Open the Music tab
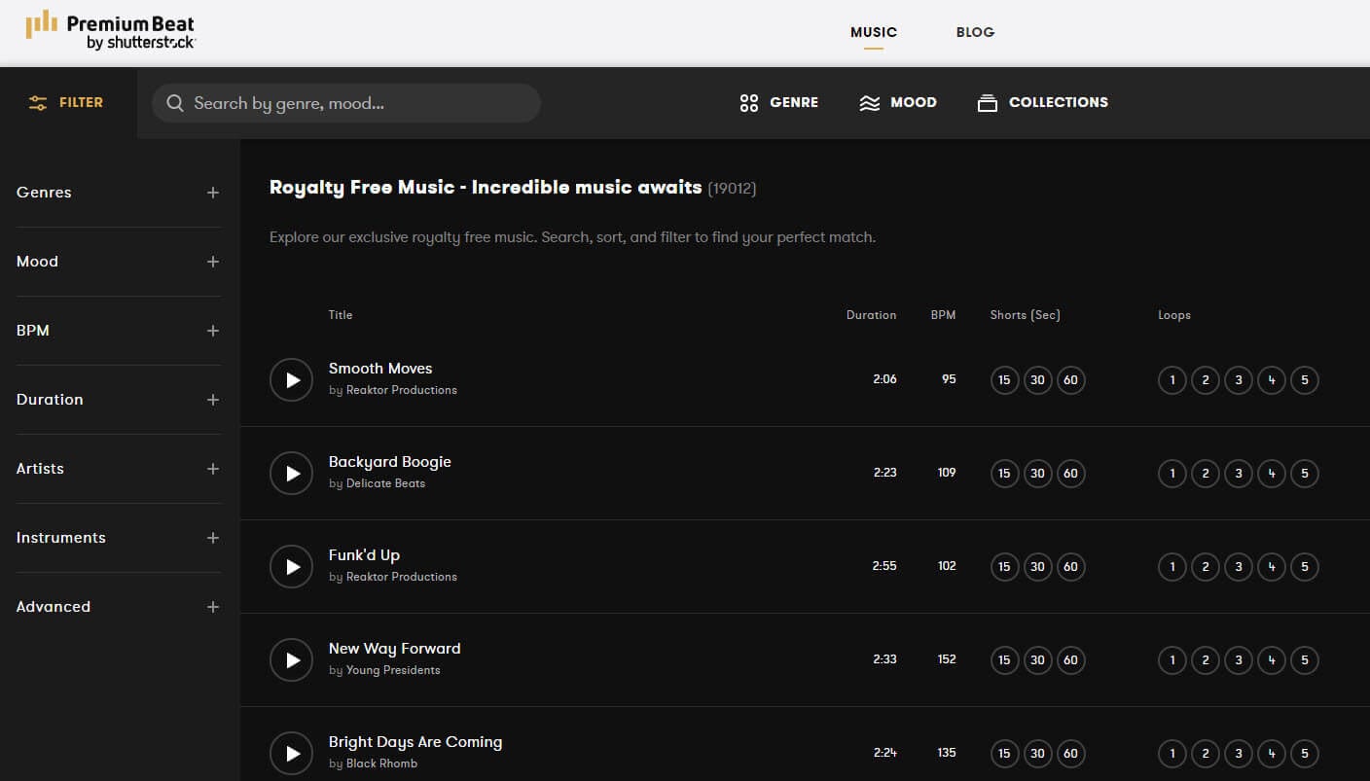 click(873, 32)
